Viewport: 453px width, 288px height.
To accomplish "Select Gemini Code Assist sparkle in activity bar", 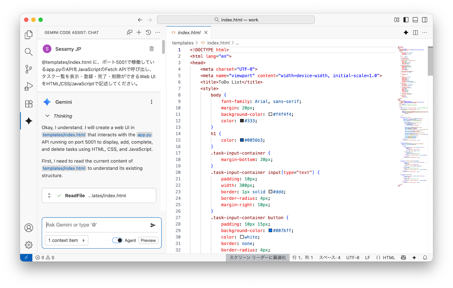I will [x=28, y=121].
